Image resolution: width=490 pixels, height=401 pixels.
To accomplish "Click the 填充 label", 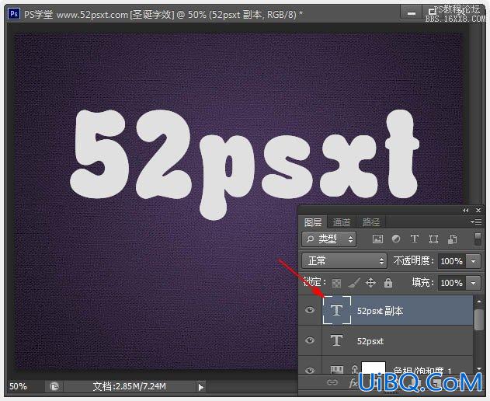I will [x=422, y=283].
